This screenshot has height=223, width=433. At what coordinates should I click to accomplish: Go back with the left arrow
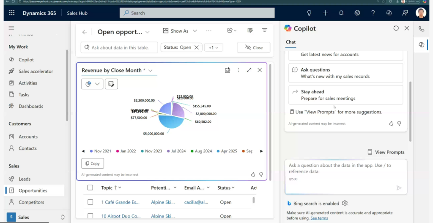pos(85,32)
